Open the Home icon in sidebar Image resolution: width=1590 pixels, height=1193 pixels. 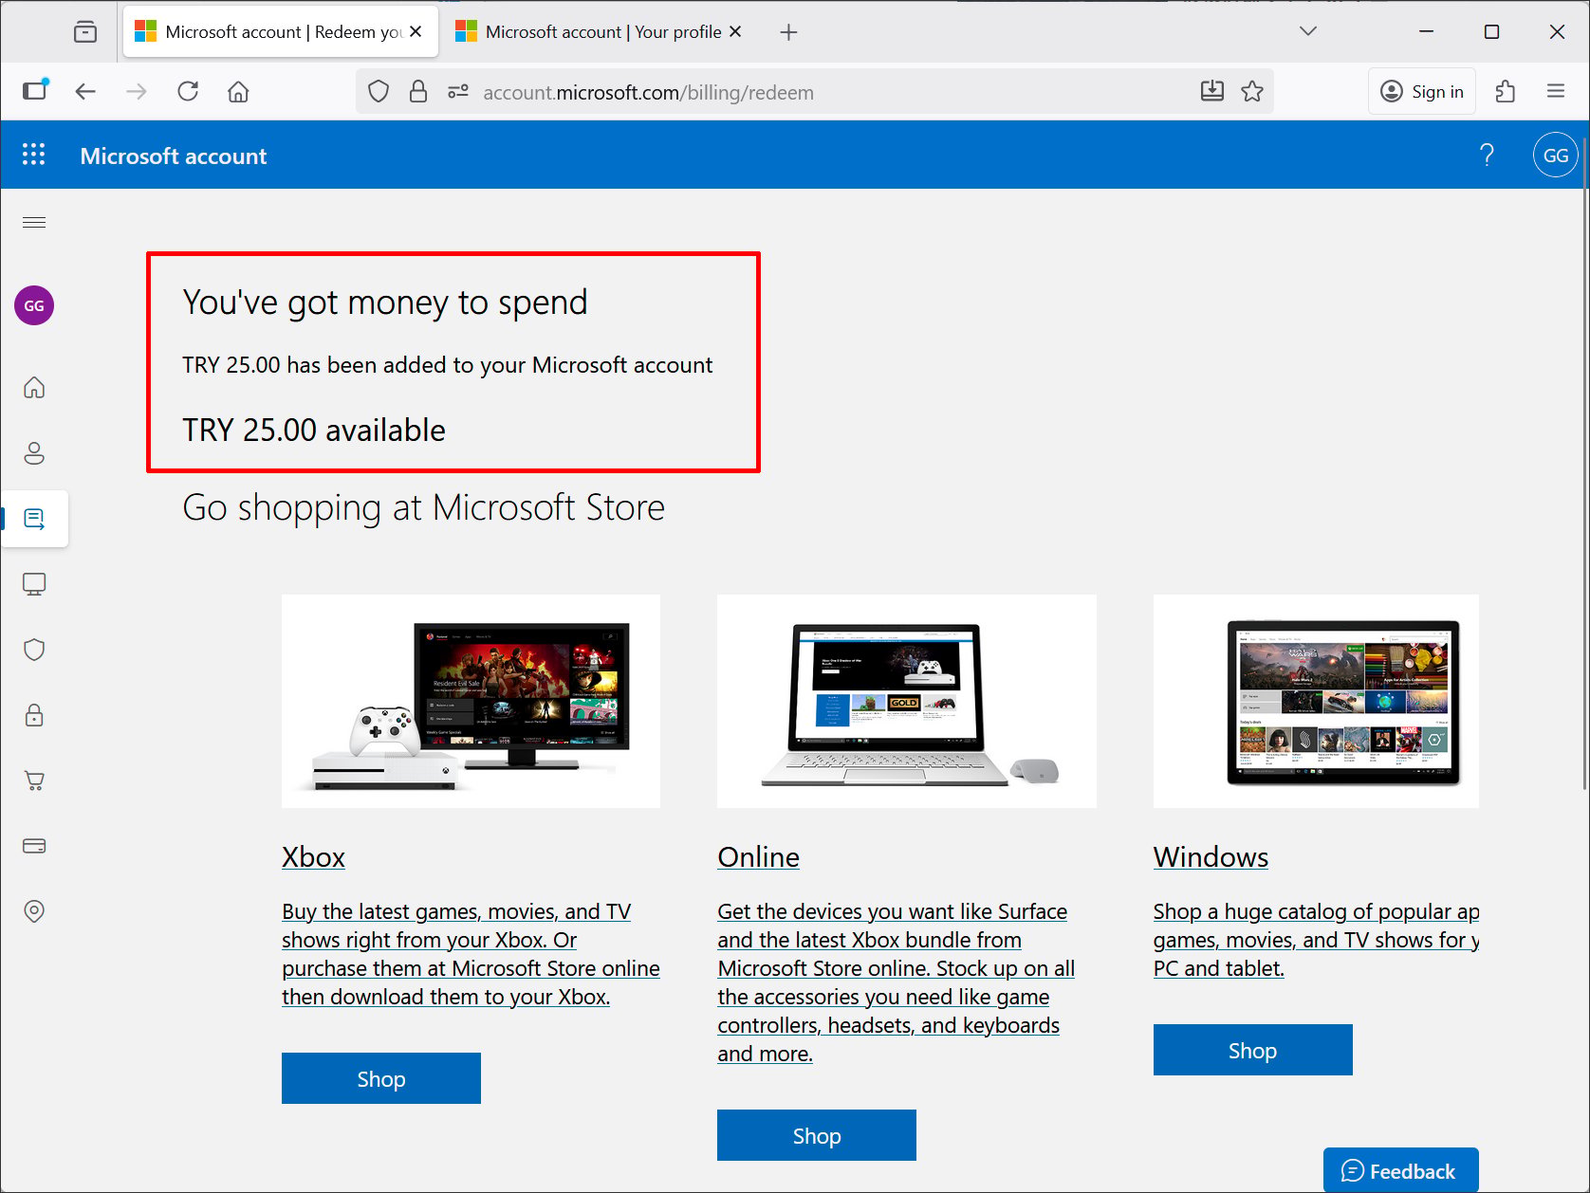pyautogui.click(x=34, y=388)
